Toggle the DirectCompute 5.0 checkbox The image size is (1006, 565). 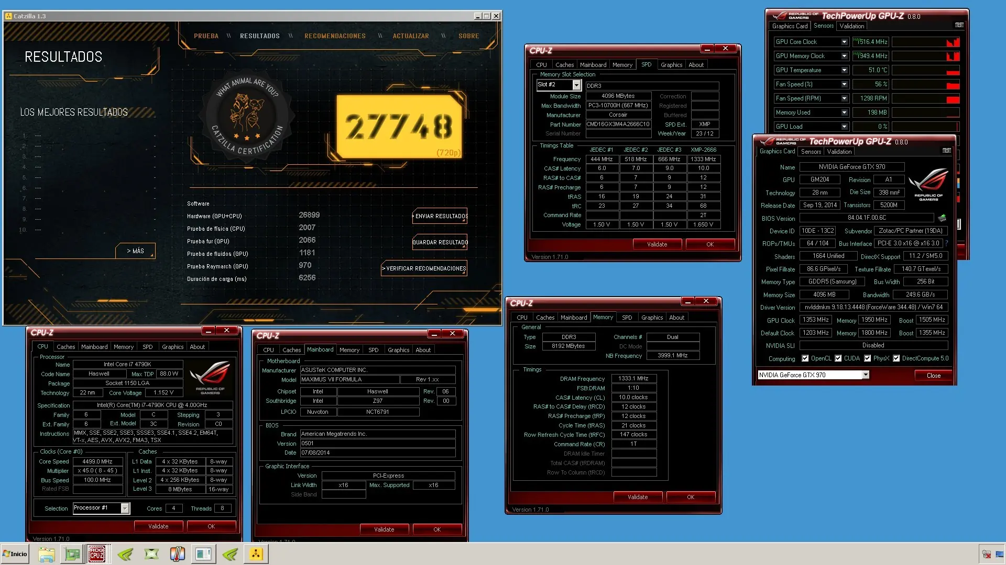(896, 358)
